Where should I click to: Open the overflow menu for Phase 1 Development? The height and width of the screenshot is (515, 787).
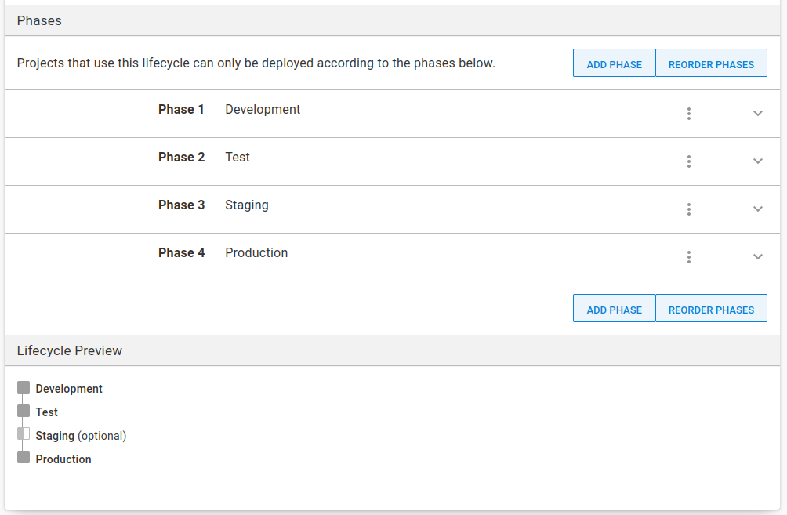(x=689, y=114)
